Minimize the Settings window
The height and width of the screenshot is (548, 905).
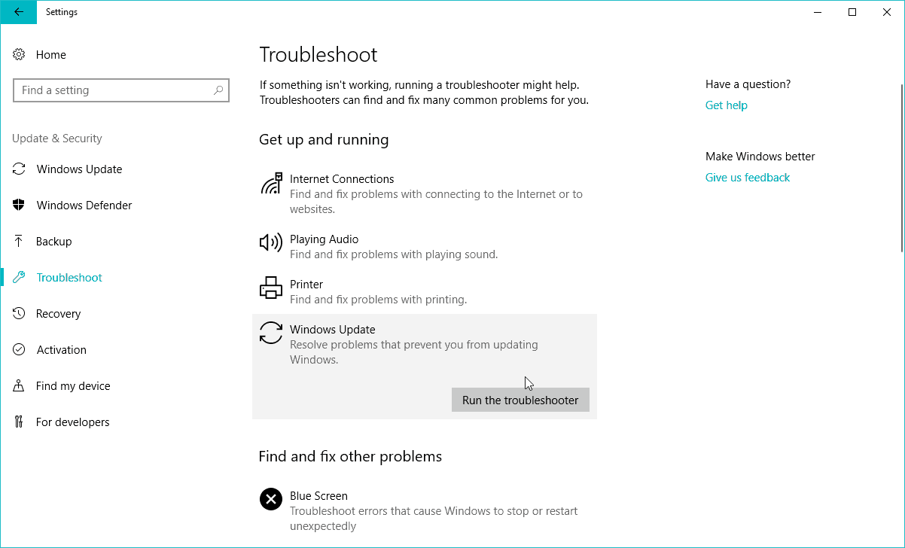click(818, 12)
